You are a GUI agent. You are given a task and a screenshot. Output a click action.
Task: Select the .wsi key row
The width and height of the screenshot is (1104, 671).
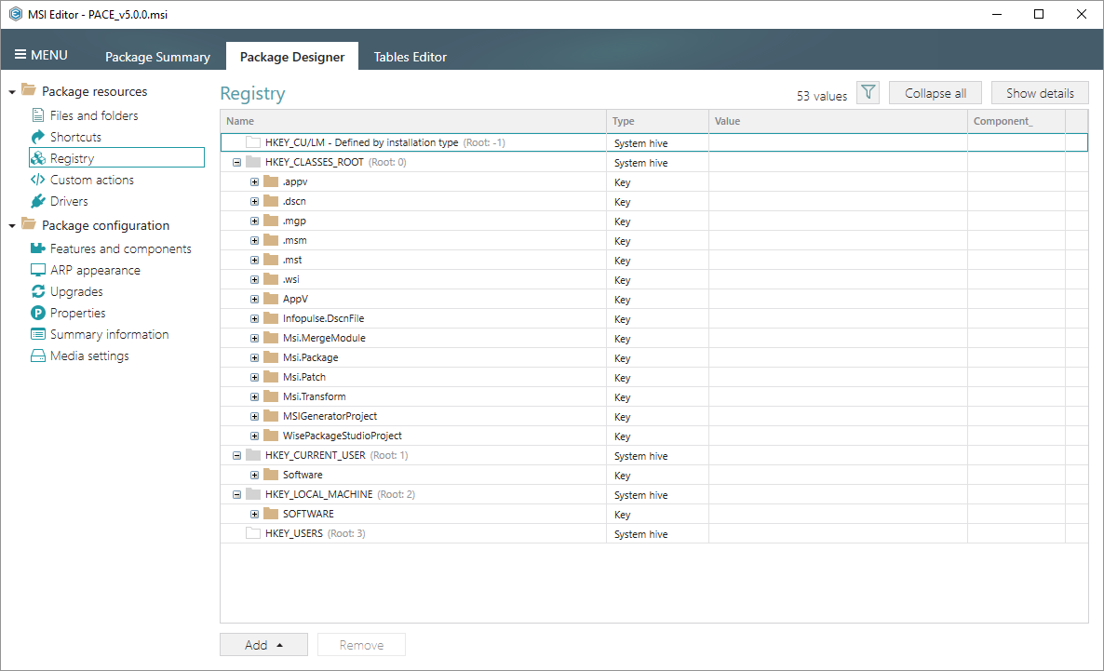click(654, 279)
